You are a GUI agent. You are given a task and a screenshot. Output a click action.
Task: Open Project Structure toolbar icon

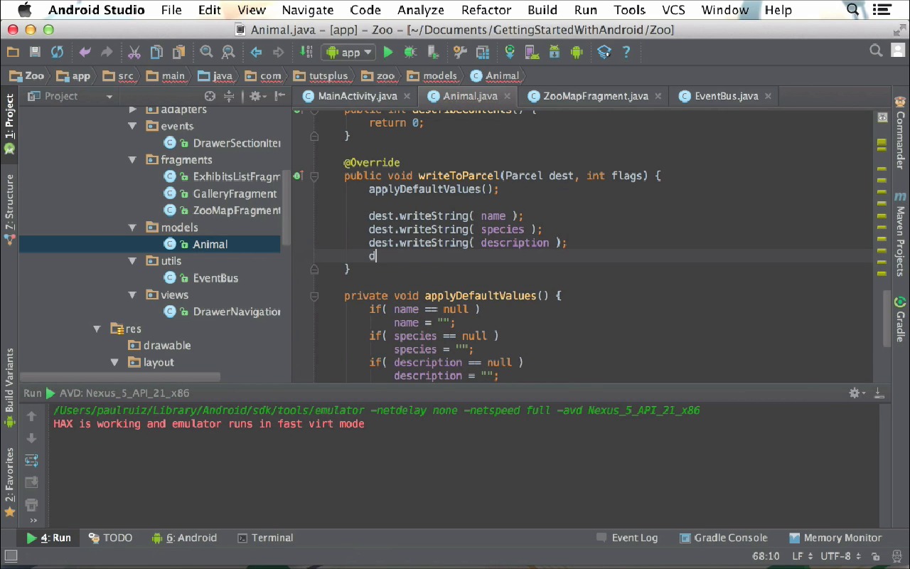click(x=483, y=52)
